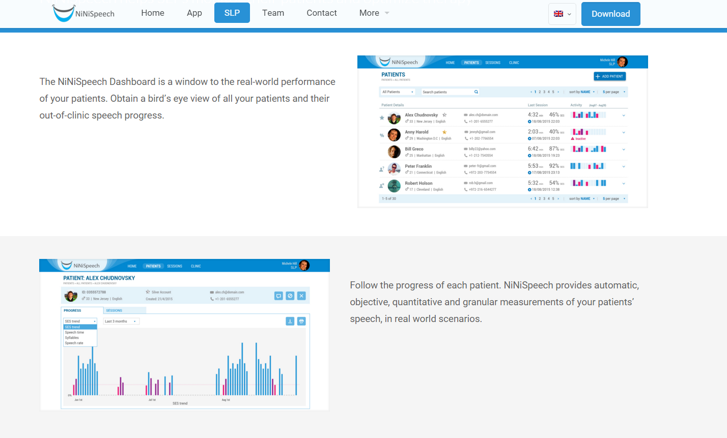Screen dimensions: 727x438
Task: Choose Speech time from the open trend dropdown
Action: tap(80, 333)
